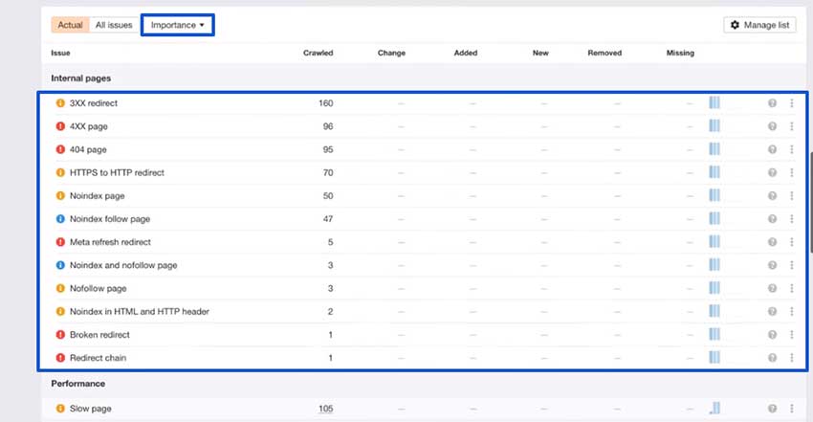Sort by the Missing column header
The image size is (813, 422).
pyautogui.click(x=680, y=53)
